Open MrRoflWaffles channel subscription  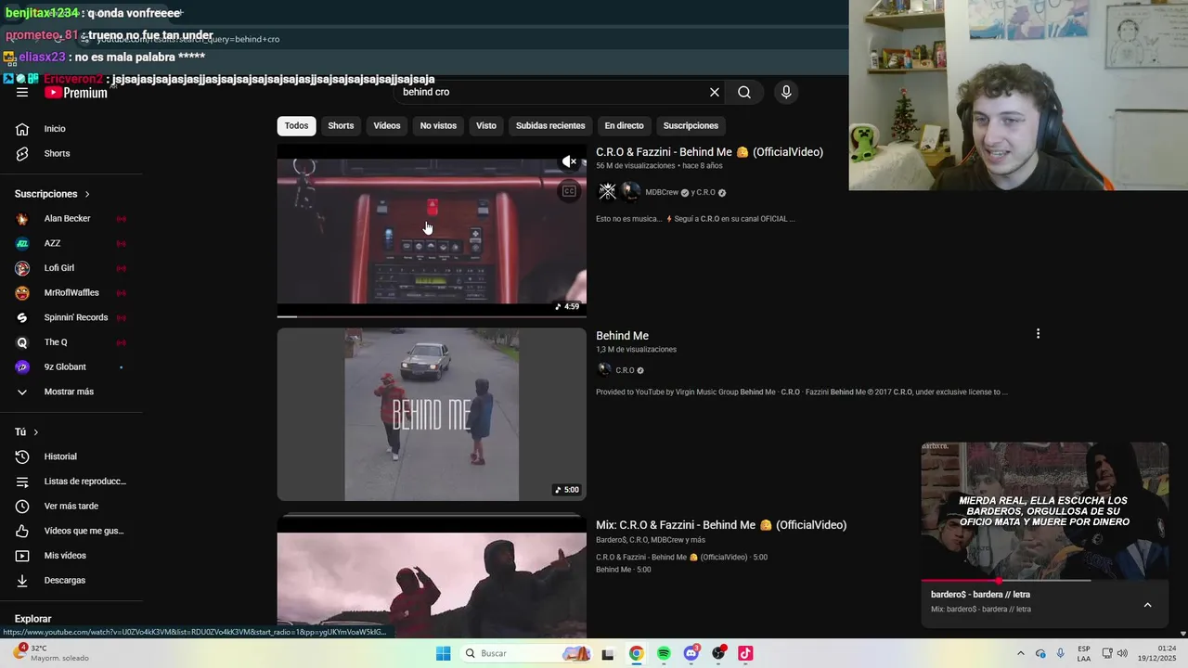point(71,292)
